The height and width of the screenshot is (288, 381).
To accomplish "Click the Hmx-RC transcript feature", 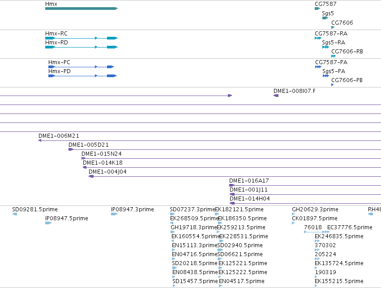I will [x=81, y=38].
